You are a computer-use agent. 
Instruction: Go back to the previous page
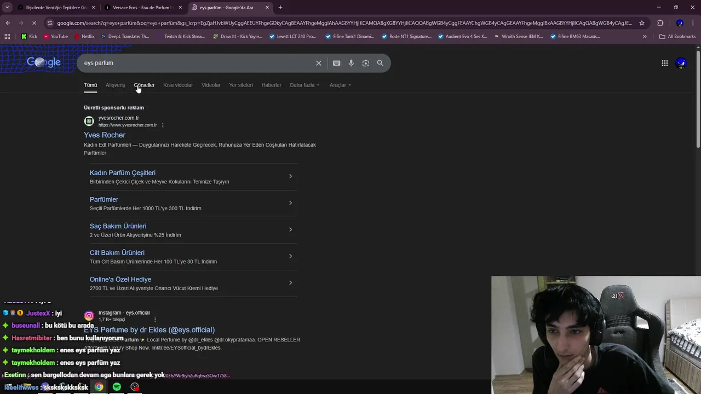pos(8,23)
